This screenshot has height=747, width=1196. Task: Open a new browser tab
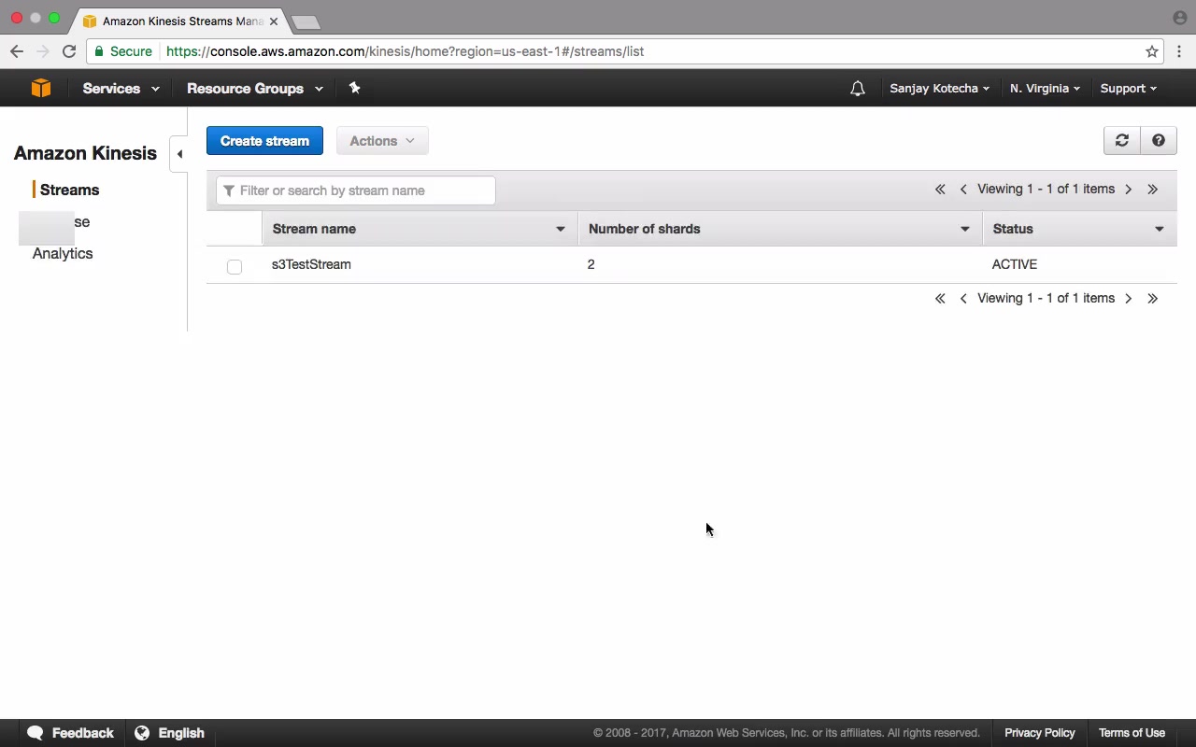306,22
